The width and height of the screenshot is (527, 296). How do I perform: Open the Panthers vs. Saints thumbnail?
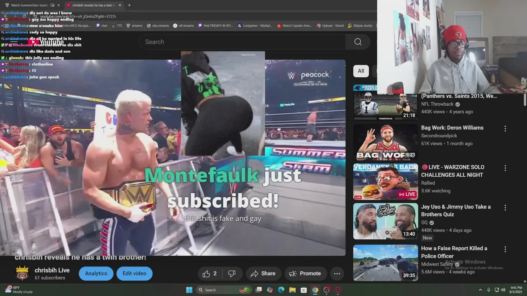pos(385,102)
